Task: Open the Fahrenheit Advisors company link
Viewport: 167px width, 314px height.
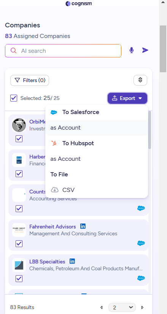Action: pos(52,227)
